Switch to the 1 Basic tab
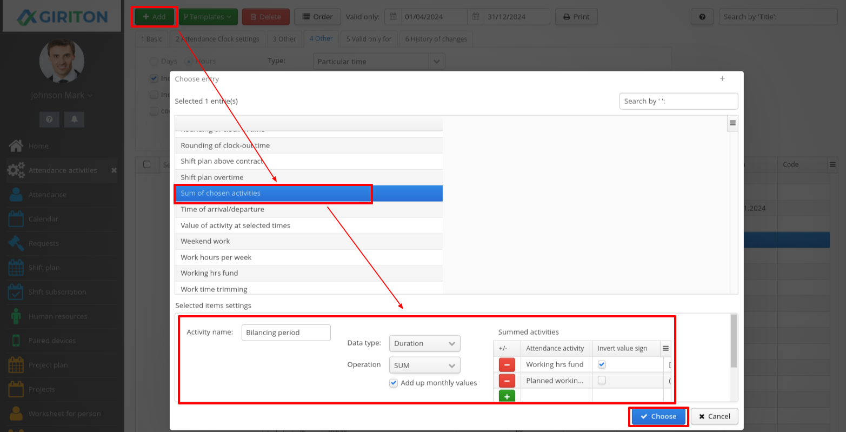Image resolution: width=846 pixels, height=432 pixels. click(x=151, y=39)
